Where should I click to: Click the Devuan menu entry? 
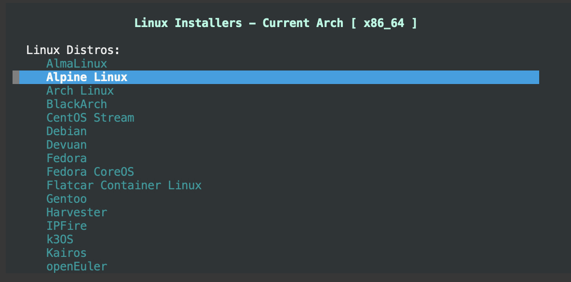pos(67,144)
